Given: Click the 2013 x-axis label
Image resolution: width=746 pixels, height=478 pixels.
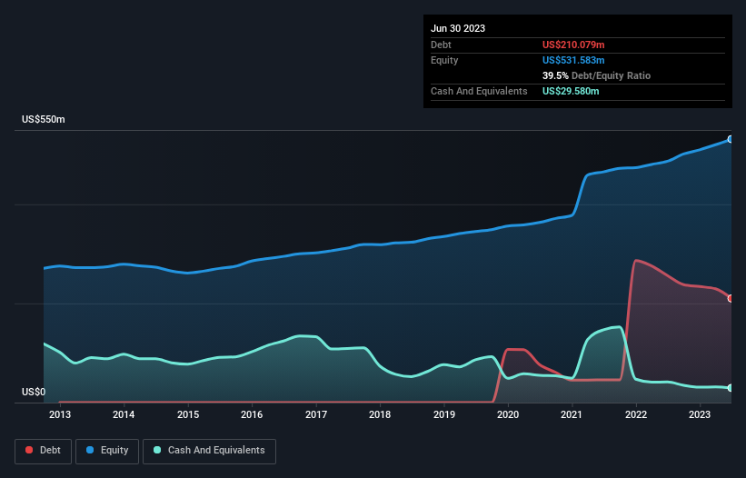Looking at the screenshot, I should (60, 414).
